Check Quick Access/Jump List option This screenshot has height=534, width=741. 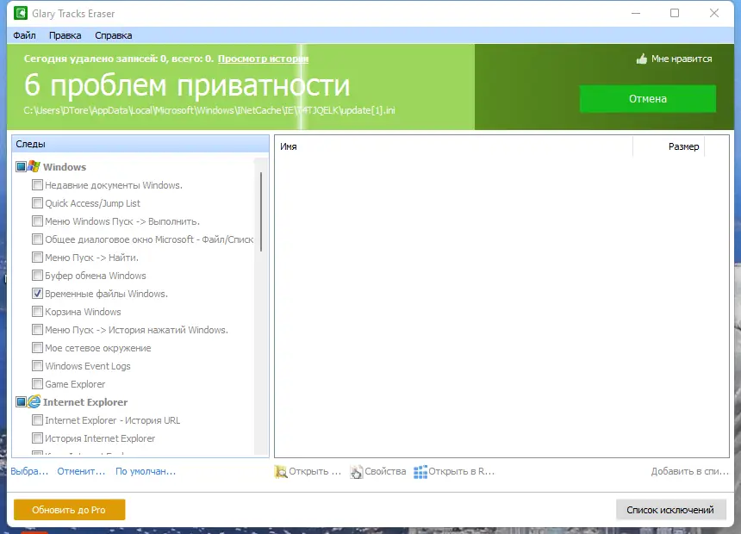coord(37,202)
